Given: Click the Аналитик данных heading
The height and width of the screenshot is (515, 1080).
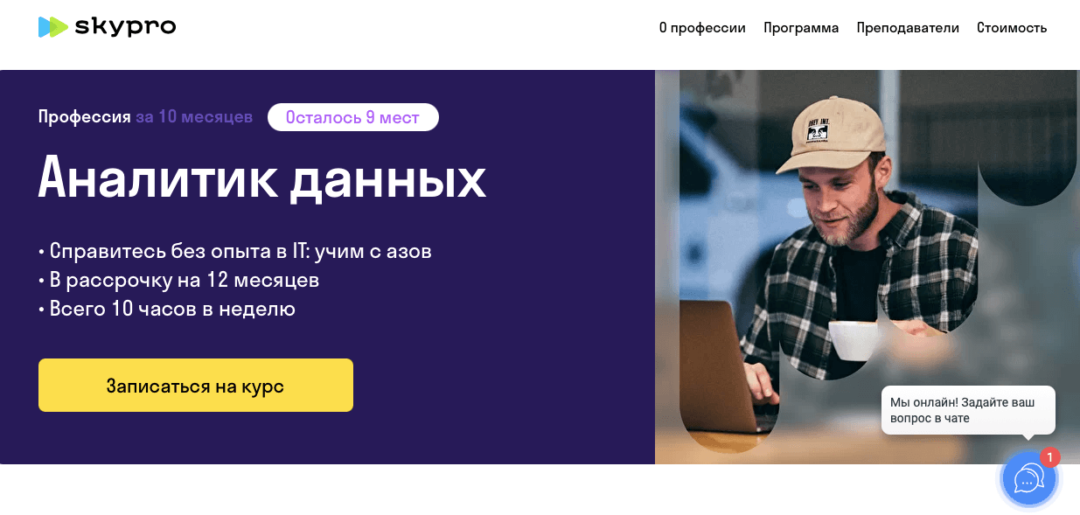Looking at the screenshot, I should click(x=262, y=178).
